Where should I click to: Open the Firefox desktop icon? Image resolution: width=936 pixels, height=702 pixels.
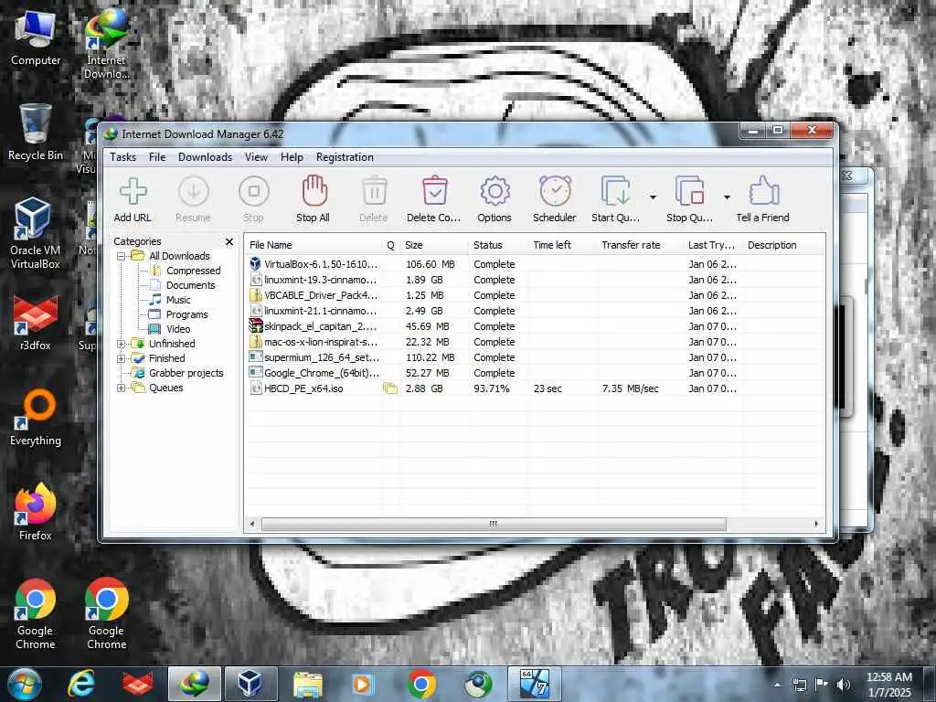pyautogui.click(x=36, y=512)
